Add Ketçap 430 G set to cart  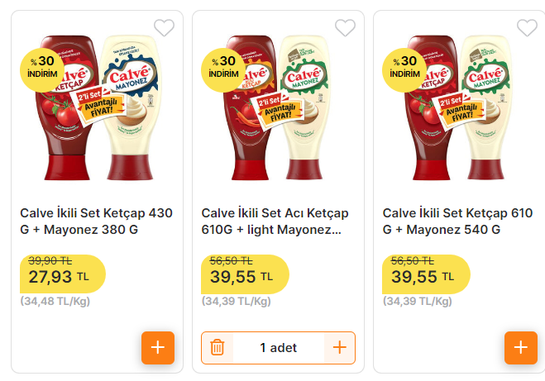pyautogui.click(x=157, y=348)
